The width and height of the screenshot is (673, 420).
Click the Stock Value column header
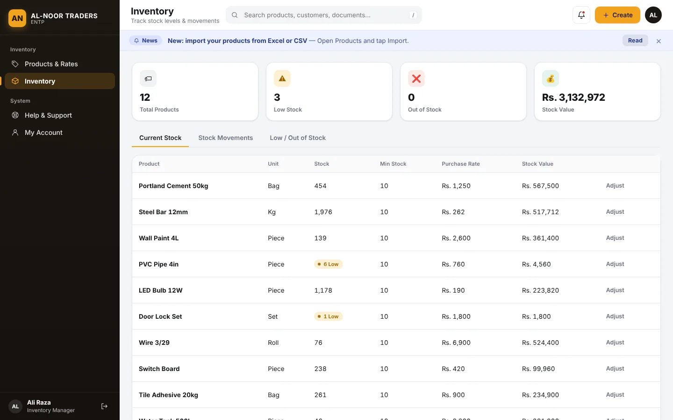[x=537, y=164]
